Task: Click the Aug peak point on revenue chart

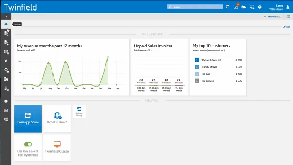Action: pyautogui.click(x=49, y=63)
